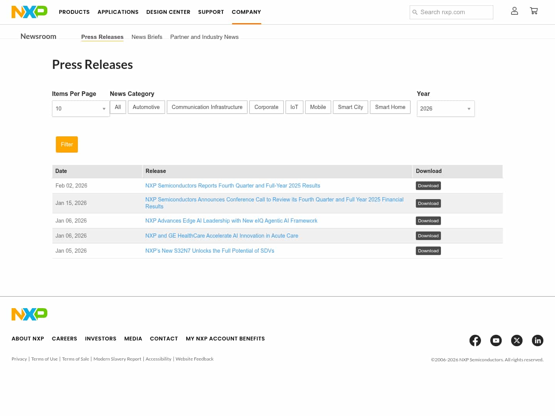The image size is (555, 416).
Task: Open NXP's YouTube channel icon
Action: coord(496,341)
